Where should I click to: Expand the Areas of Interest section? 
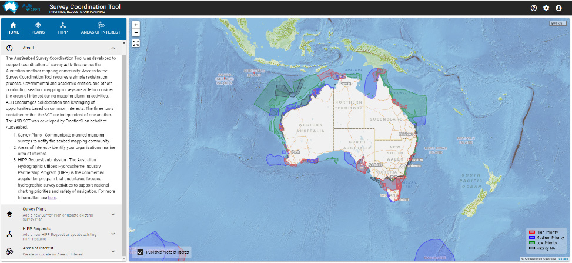click(x=113, y=251)
